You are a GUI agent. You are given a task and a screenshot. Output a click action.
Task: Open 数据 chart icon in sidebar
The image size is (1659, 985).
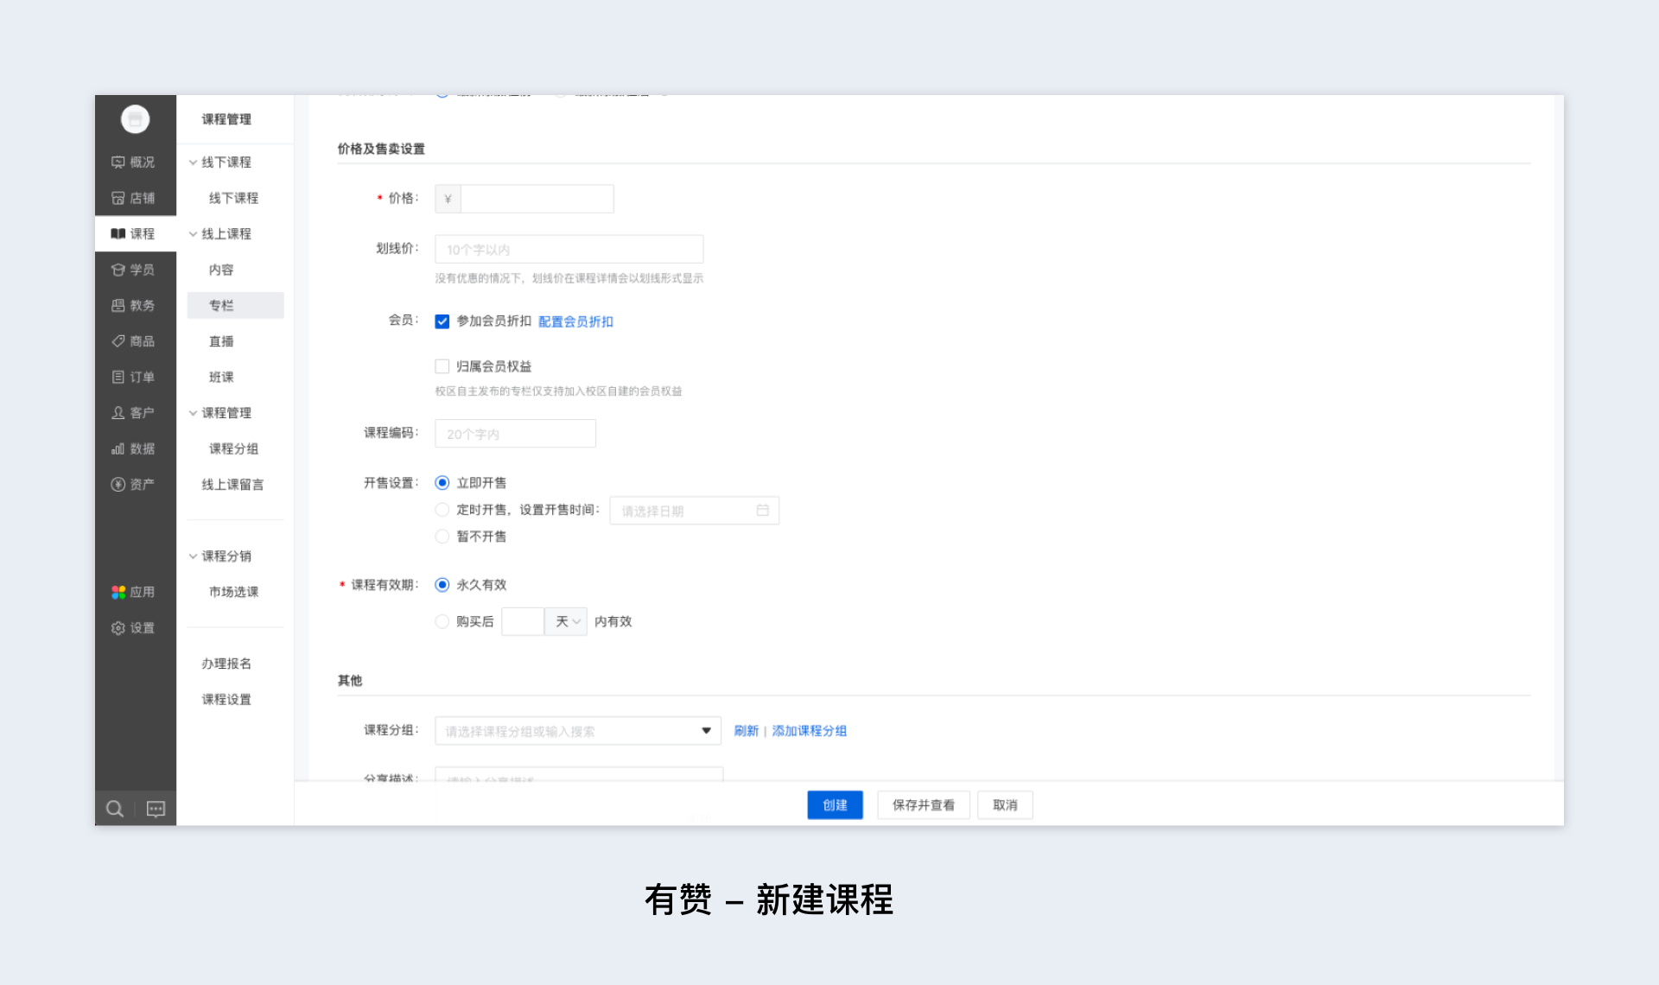click(118, 448)
